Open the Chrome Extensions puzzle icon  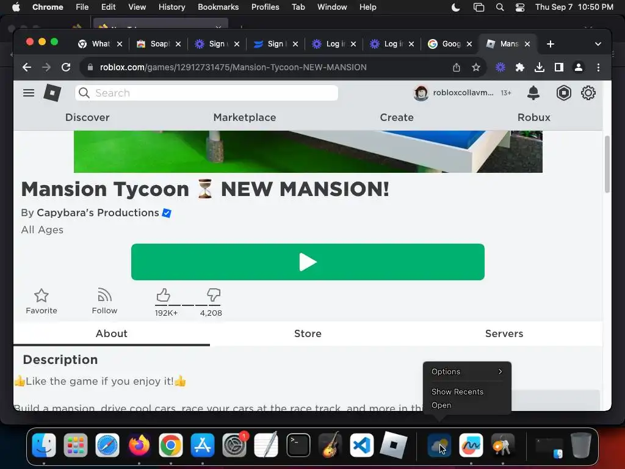520,67
